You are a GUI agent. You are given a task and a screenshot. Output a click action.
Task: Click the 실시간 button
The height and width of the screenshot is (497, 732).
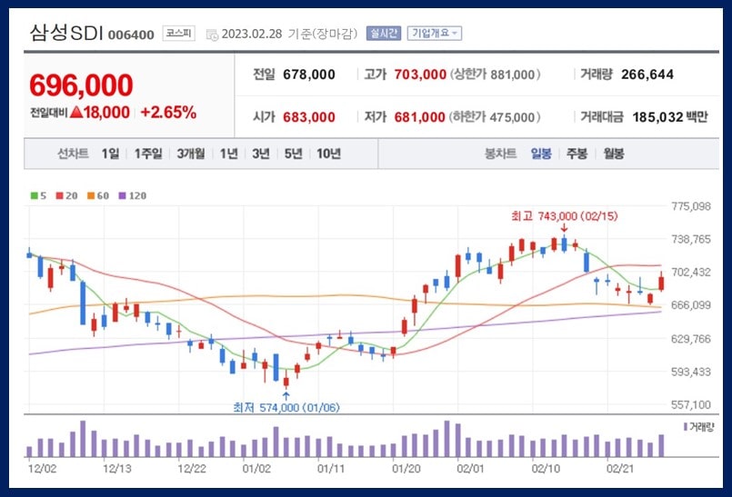383,33
